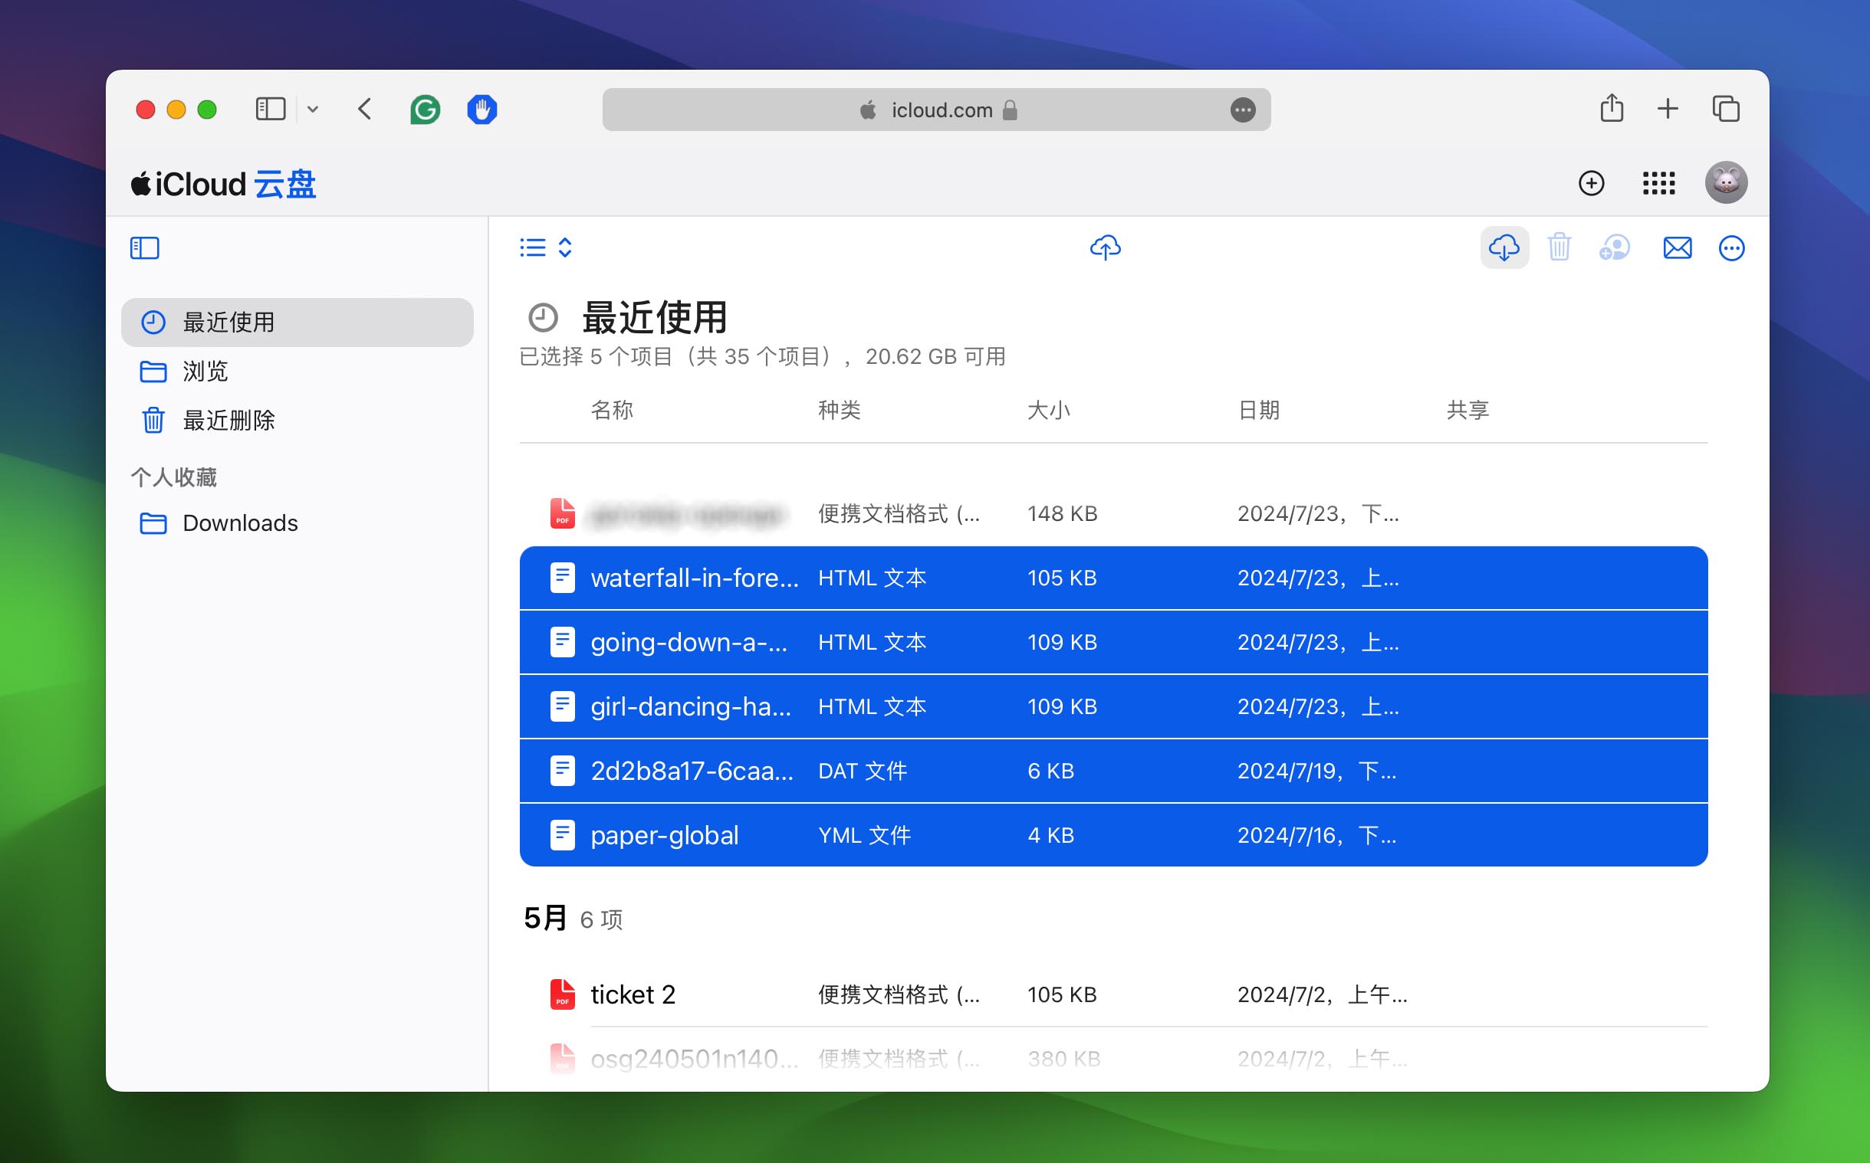Click the 5月 group heading
This screenshot has height=1163, width=1870.
click(546, 919)
